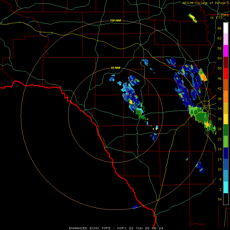Click legend value 34
This screenshot has height=230, width=230.
[220, 109]
